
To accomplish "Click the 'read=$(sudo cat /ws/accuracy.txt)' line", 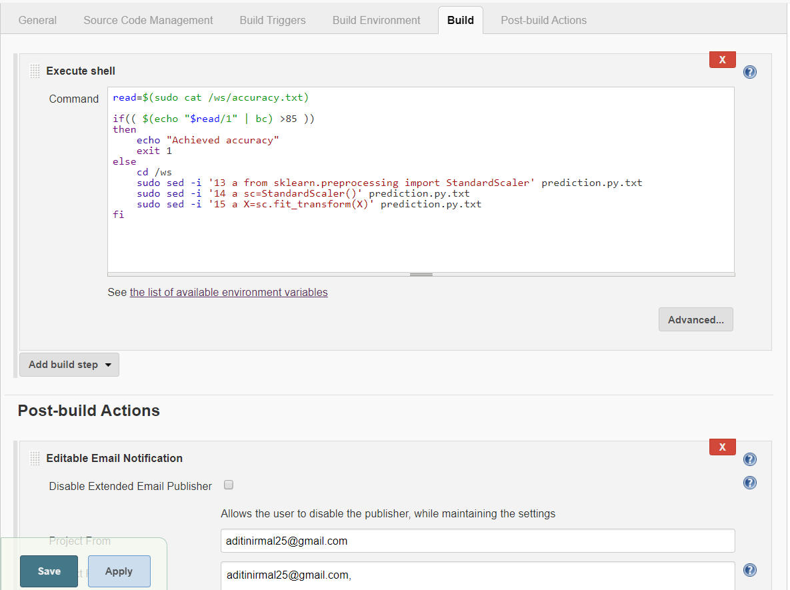I will (x=211, y=98).
